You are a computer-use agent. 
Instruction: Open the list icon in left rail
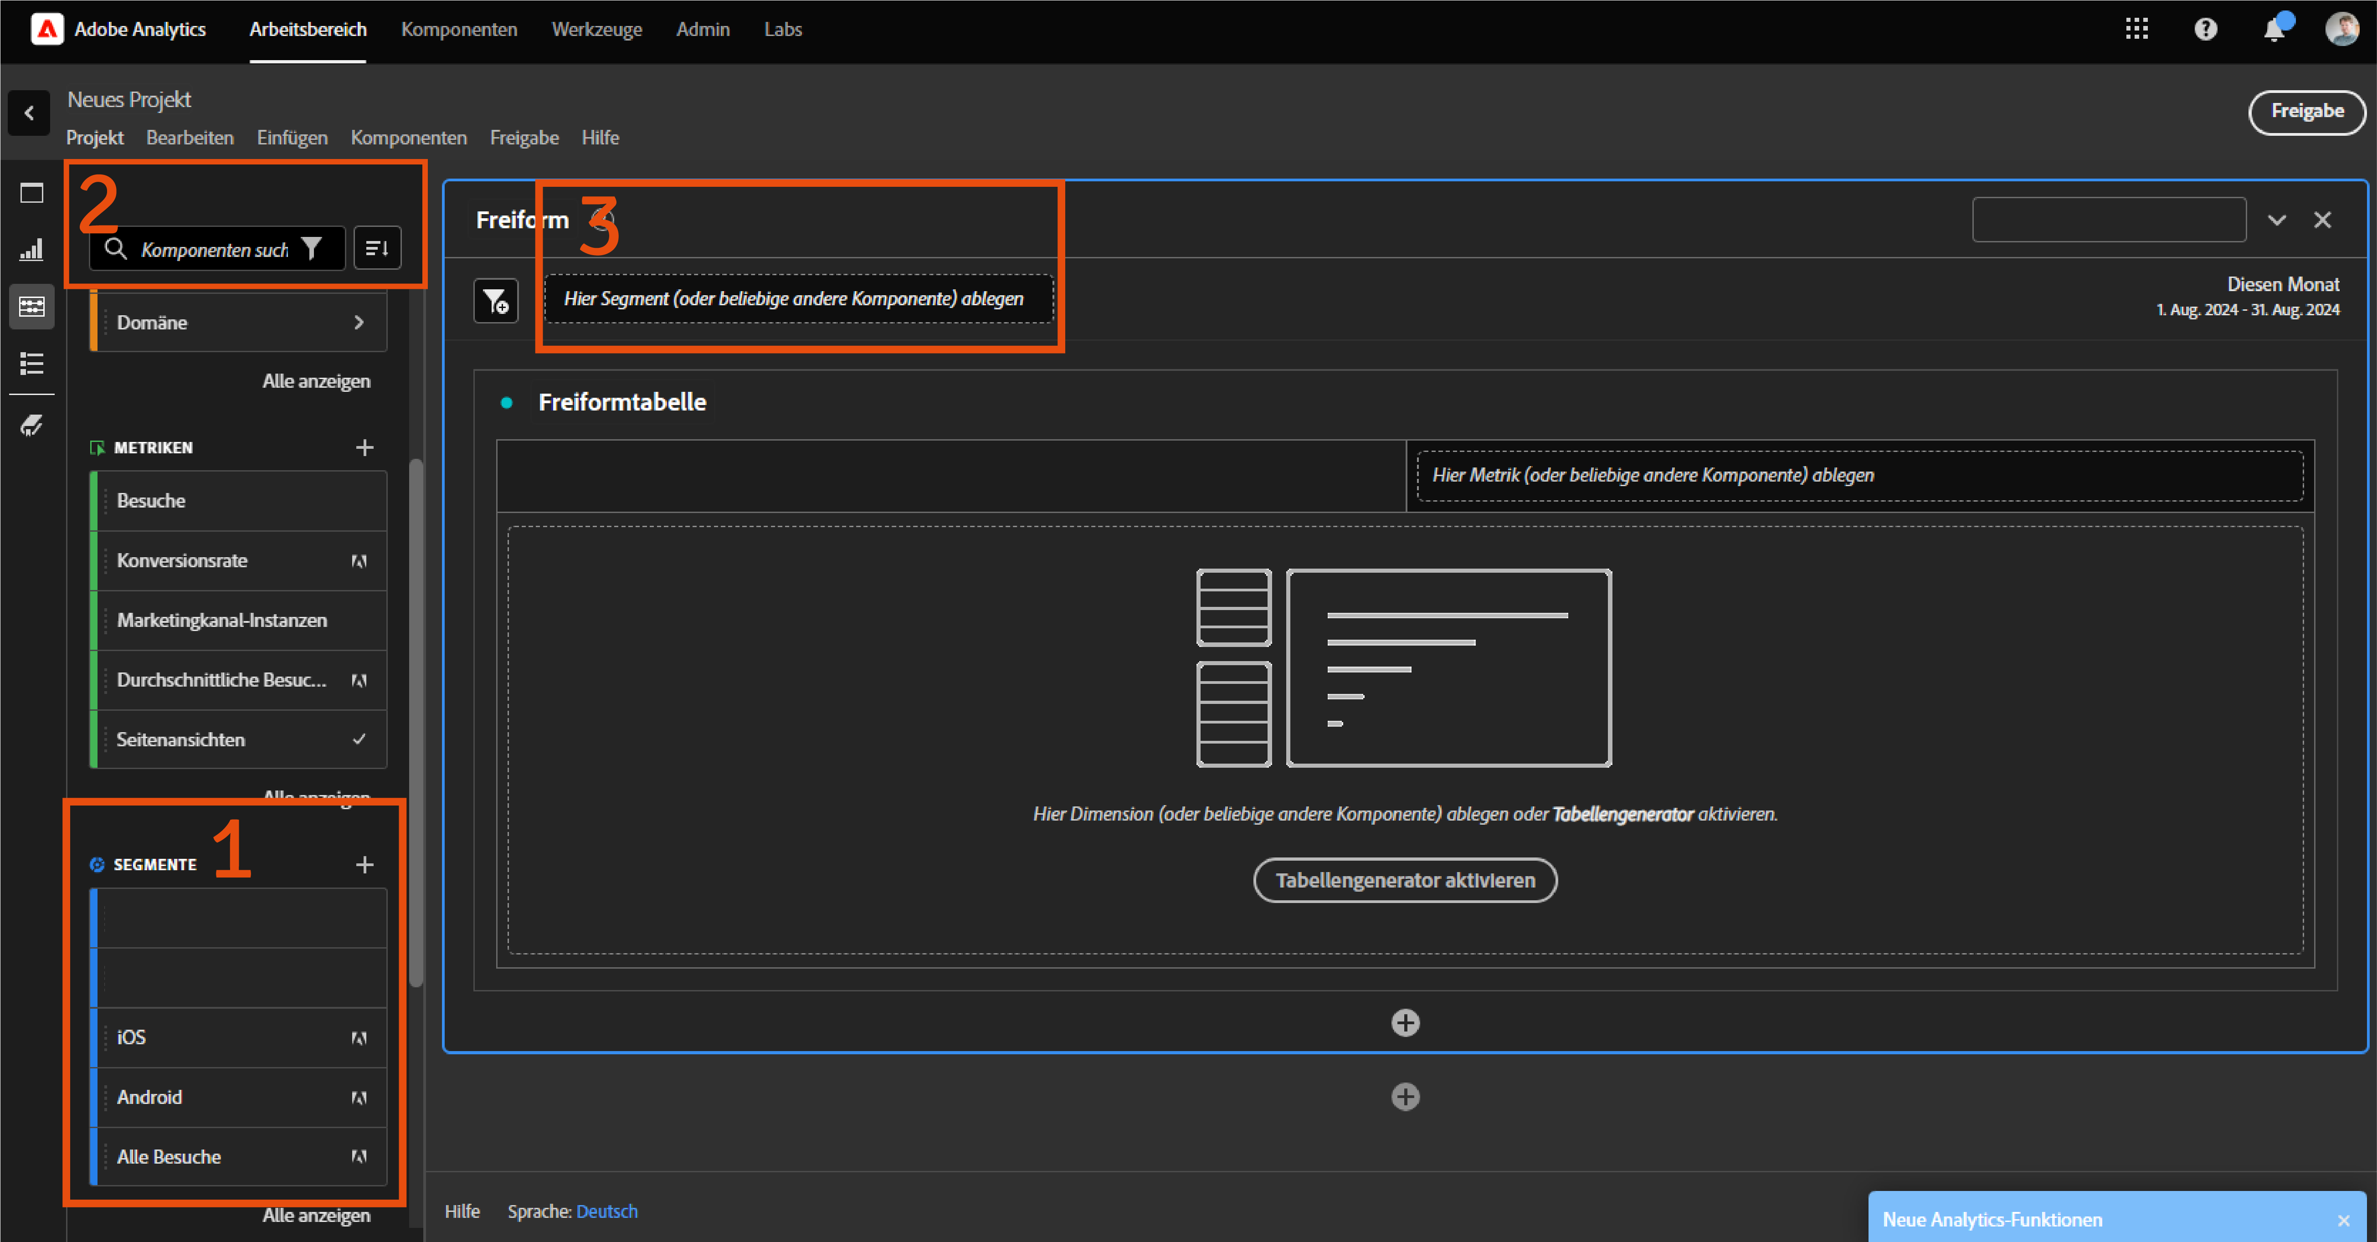31,364
